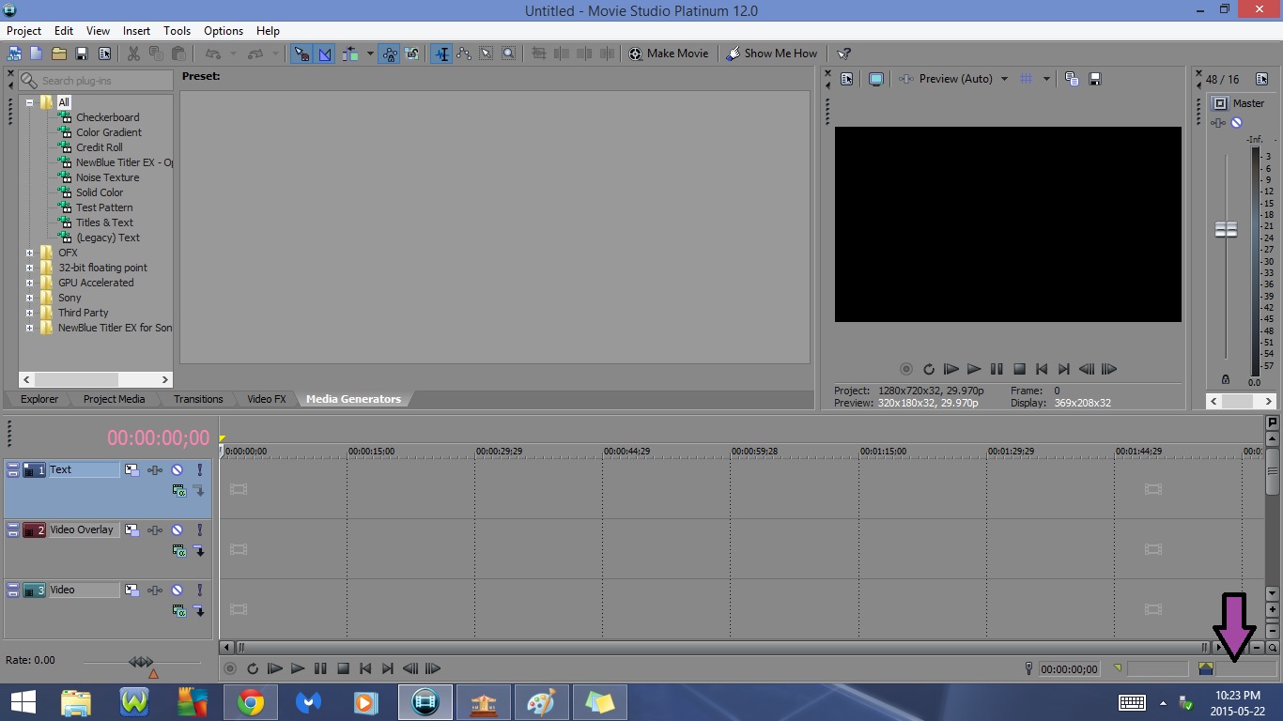Image resolution: width=1283 pixels, height=721 pixels.
Task: Open the Edit menu
Action: click(64, 31)
